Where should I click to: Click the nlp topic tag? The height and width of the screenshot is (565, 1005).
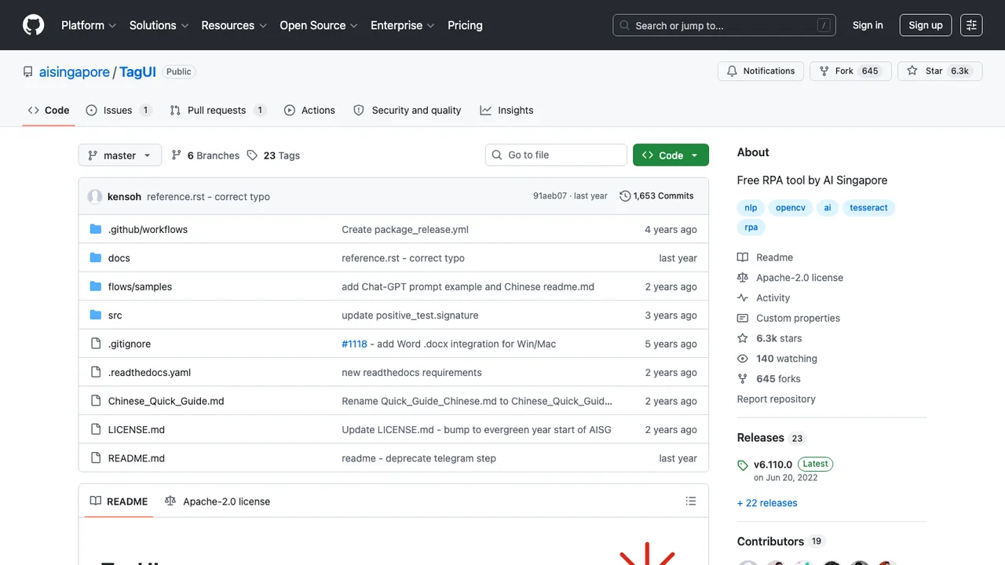click(751, 208)
